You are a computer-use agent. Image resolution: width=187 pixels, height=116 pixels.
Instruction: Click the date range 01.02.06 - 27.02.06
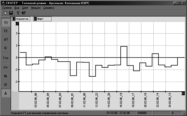(121, 113)
